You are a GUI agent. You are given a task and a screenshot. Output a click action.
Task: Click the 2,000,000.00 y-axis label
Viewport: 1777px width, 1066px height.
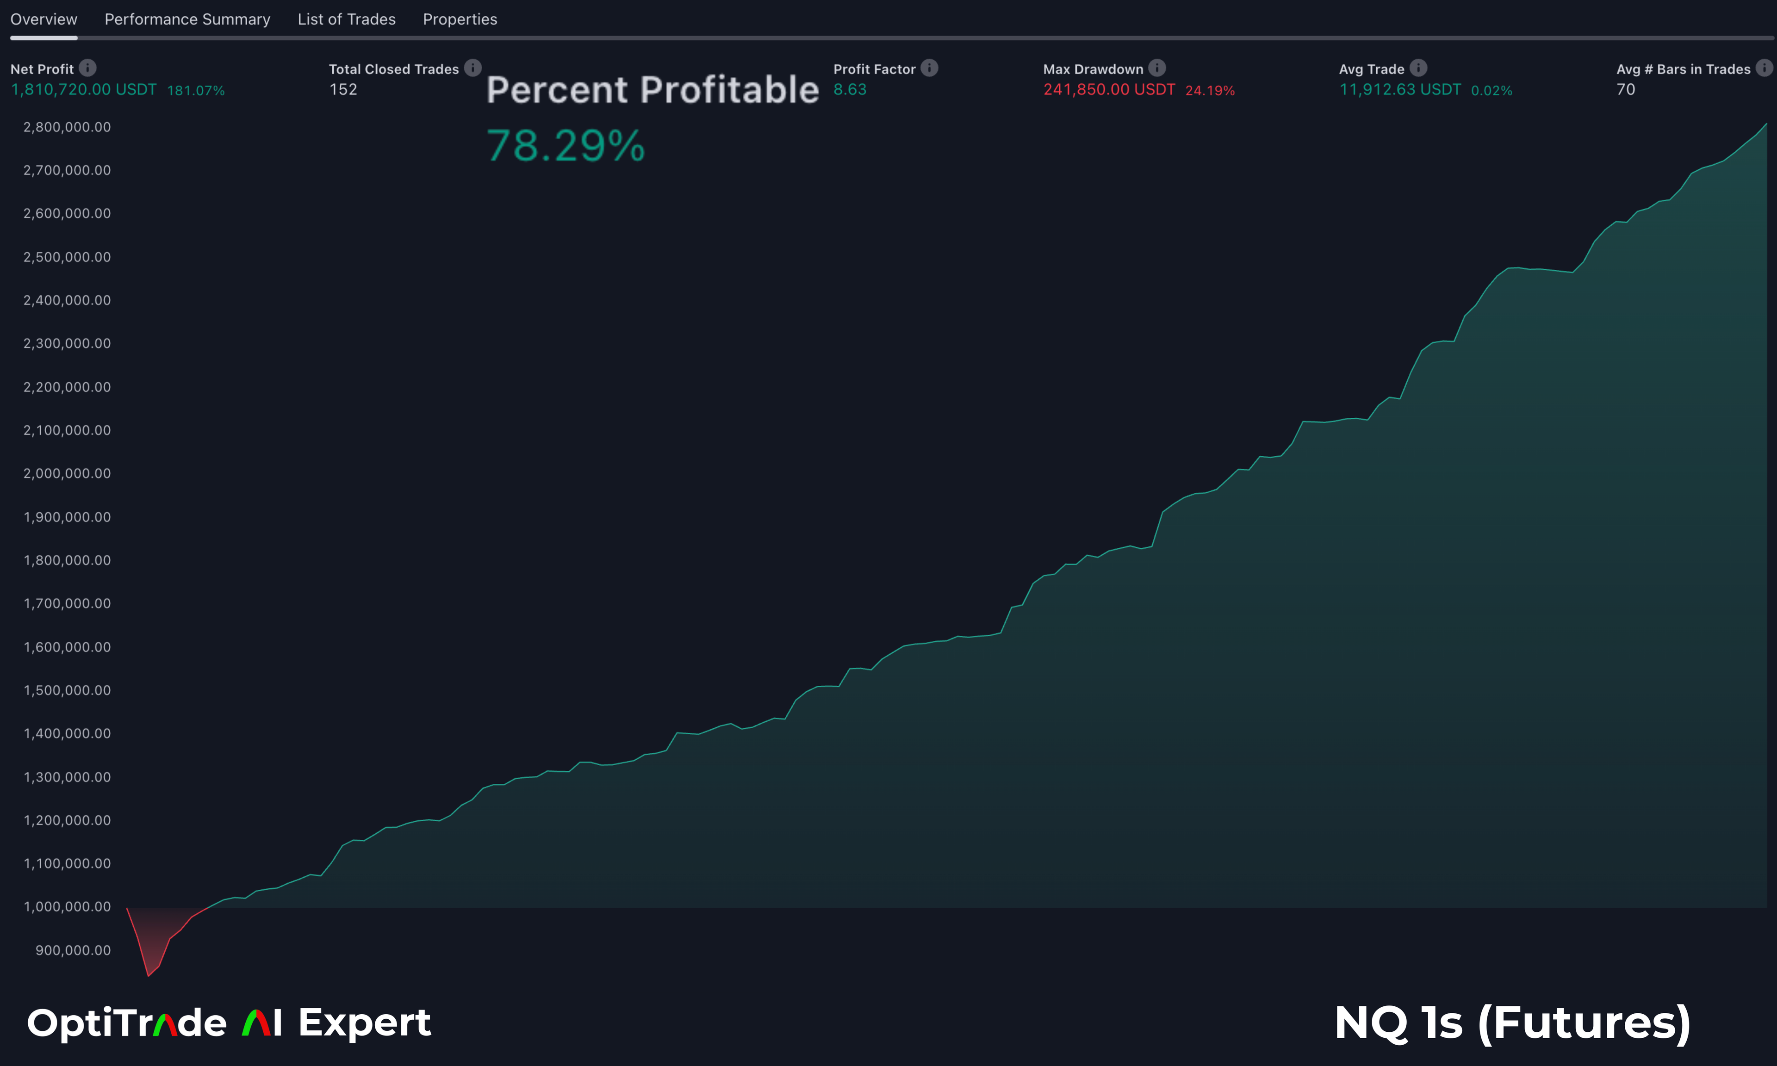coord(67,473)
